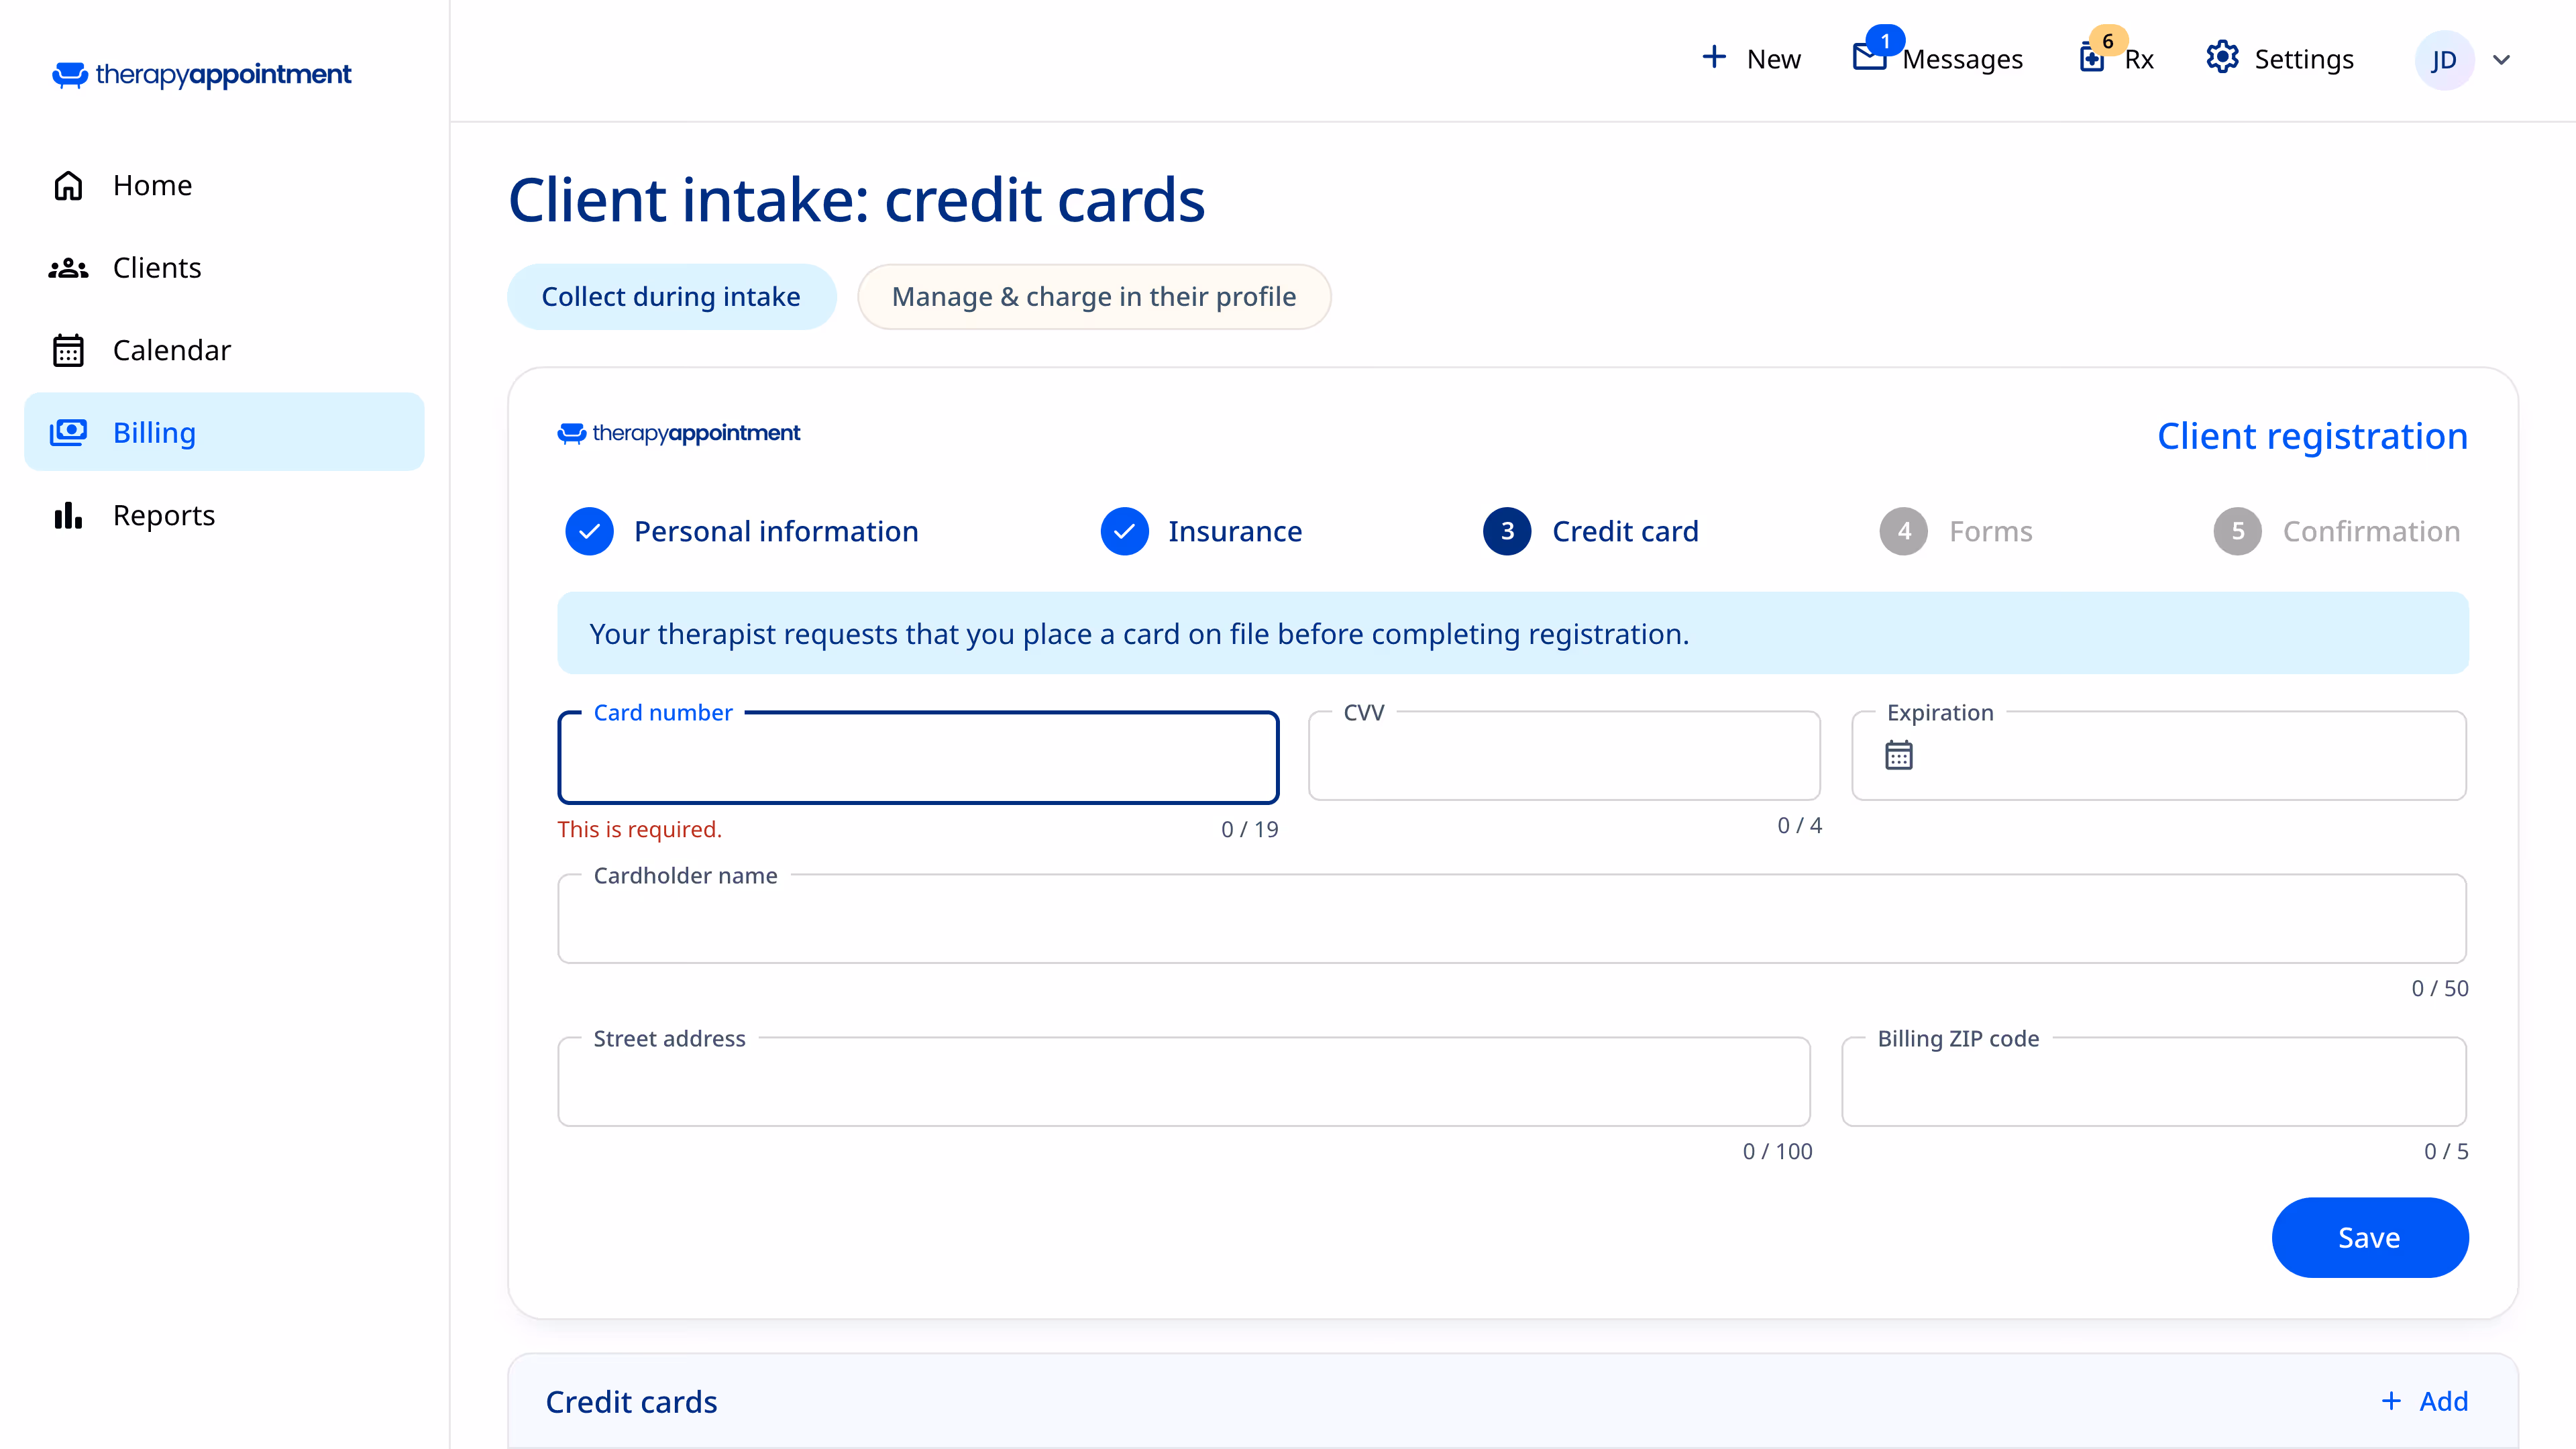
Task: Click the Rx badge showing 6
Action: 2108,40
